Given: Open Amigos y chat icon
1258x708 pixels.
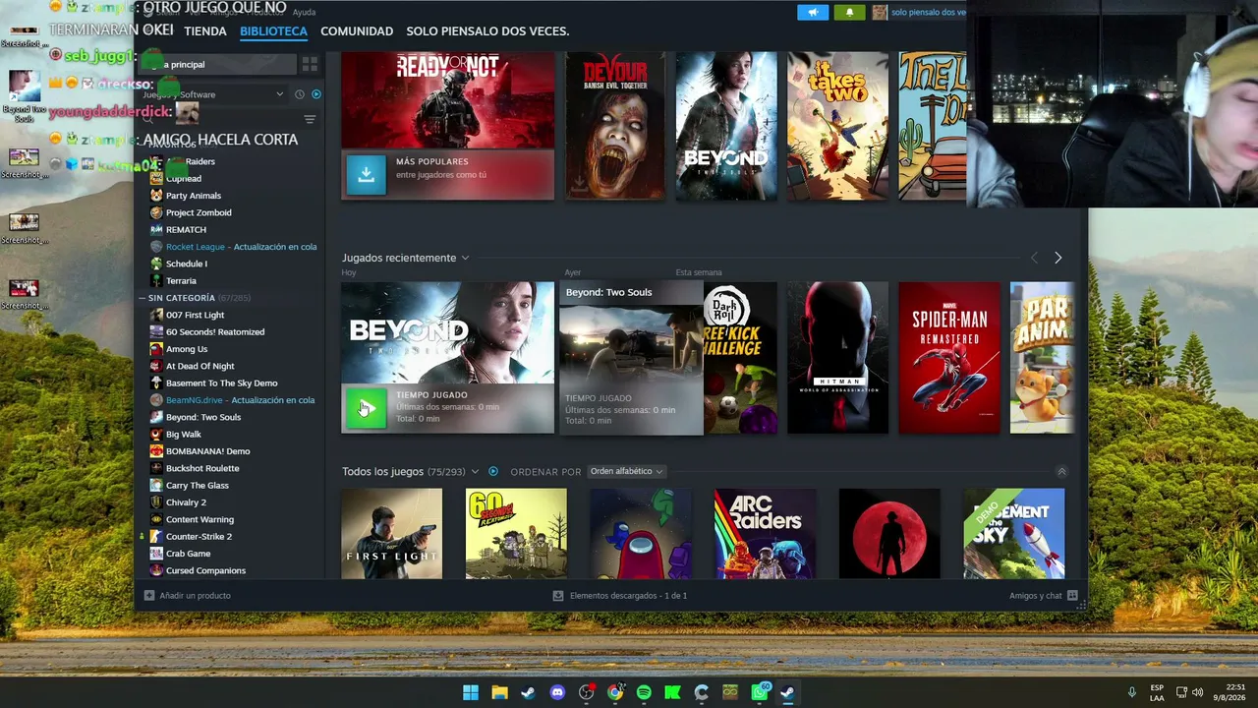Looking at the screenshot, I should click(x=1072, y=596).
